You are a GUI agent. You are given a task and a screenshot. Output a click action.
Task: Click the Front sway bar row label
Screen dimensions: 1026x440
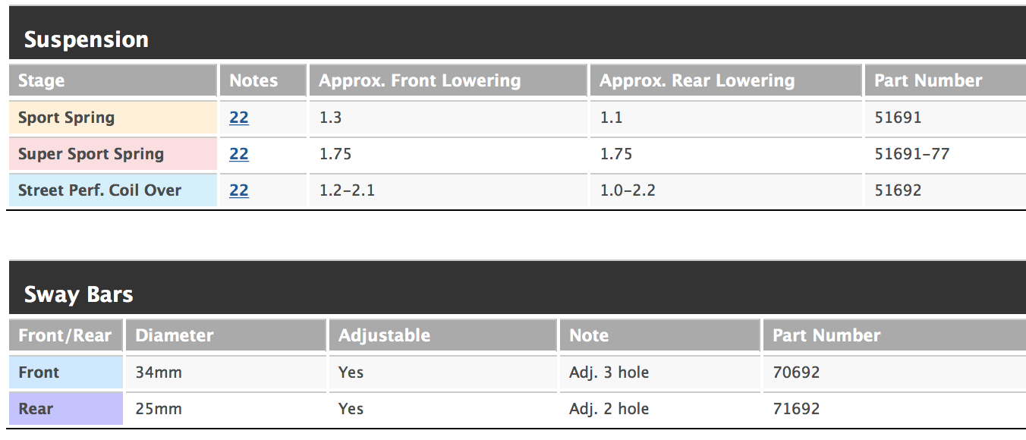pos(39,372)
